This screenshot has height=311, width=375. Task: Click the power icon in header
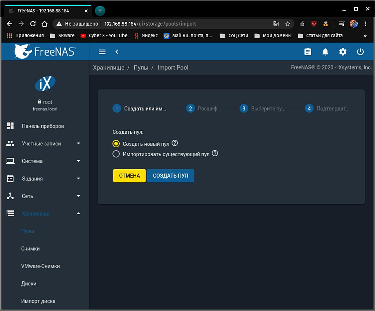(x=360, y=52)
